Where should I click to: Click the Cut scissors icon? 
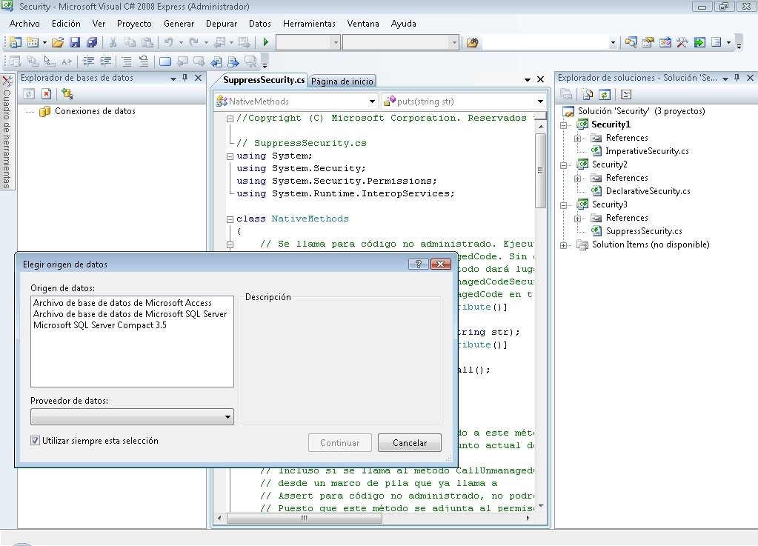(113, 42)
